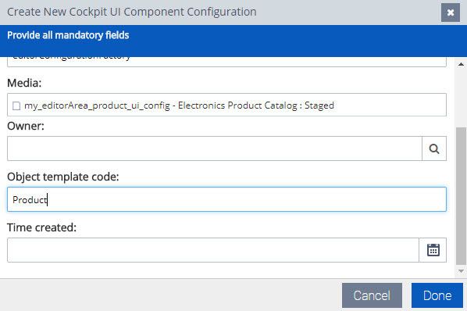467x311 pixels.
Task: Click the scrollbar up arrow
Action: pyautogui.click(x=461, y=64)
